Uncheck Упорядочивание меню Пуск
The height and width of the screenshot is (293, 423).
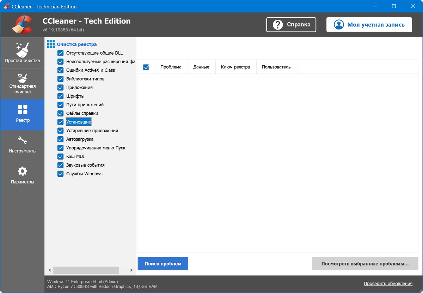tap(60, 148)
